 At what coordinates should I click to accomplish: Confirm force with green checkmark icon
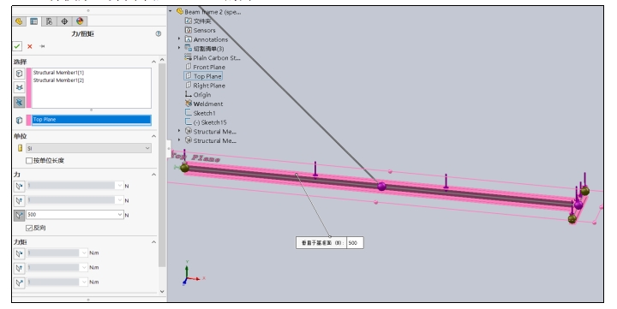(17, 46)
